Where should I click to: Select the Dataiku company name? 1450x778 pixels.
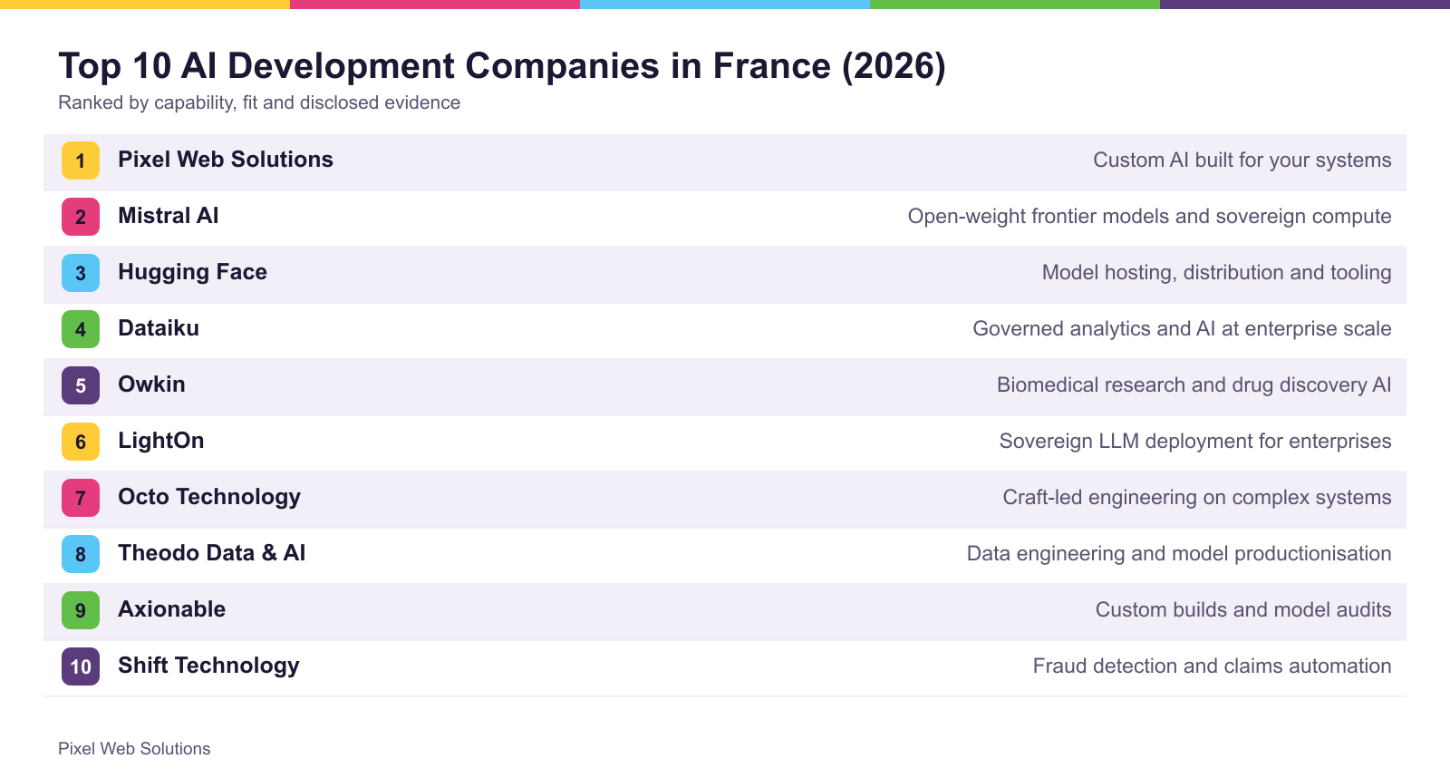point(159,328)
